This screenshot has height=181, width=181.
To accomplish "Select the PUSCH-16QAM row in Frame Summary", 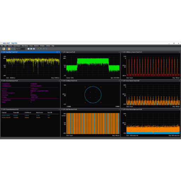I will point(30,117).
